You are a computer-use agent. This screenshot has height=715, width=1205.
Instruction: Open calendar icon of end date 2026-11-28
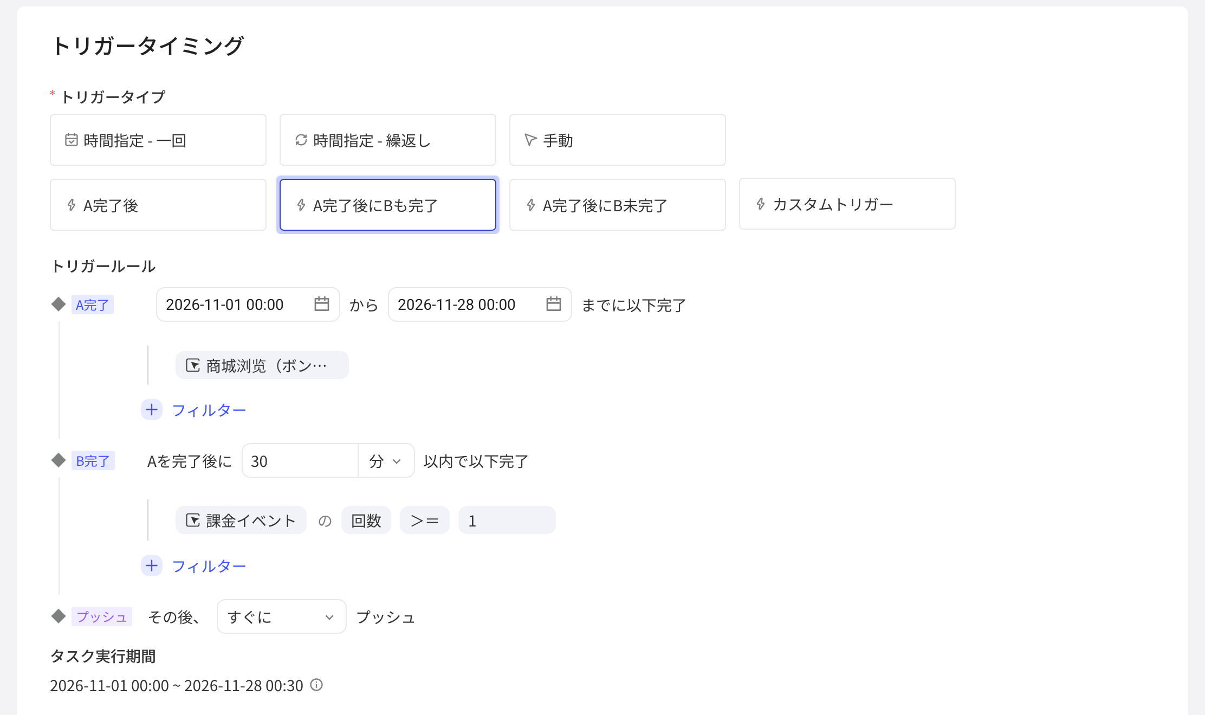(554, 304)
